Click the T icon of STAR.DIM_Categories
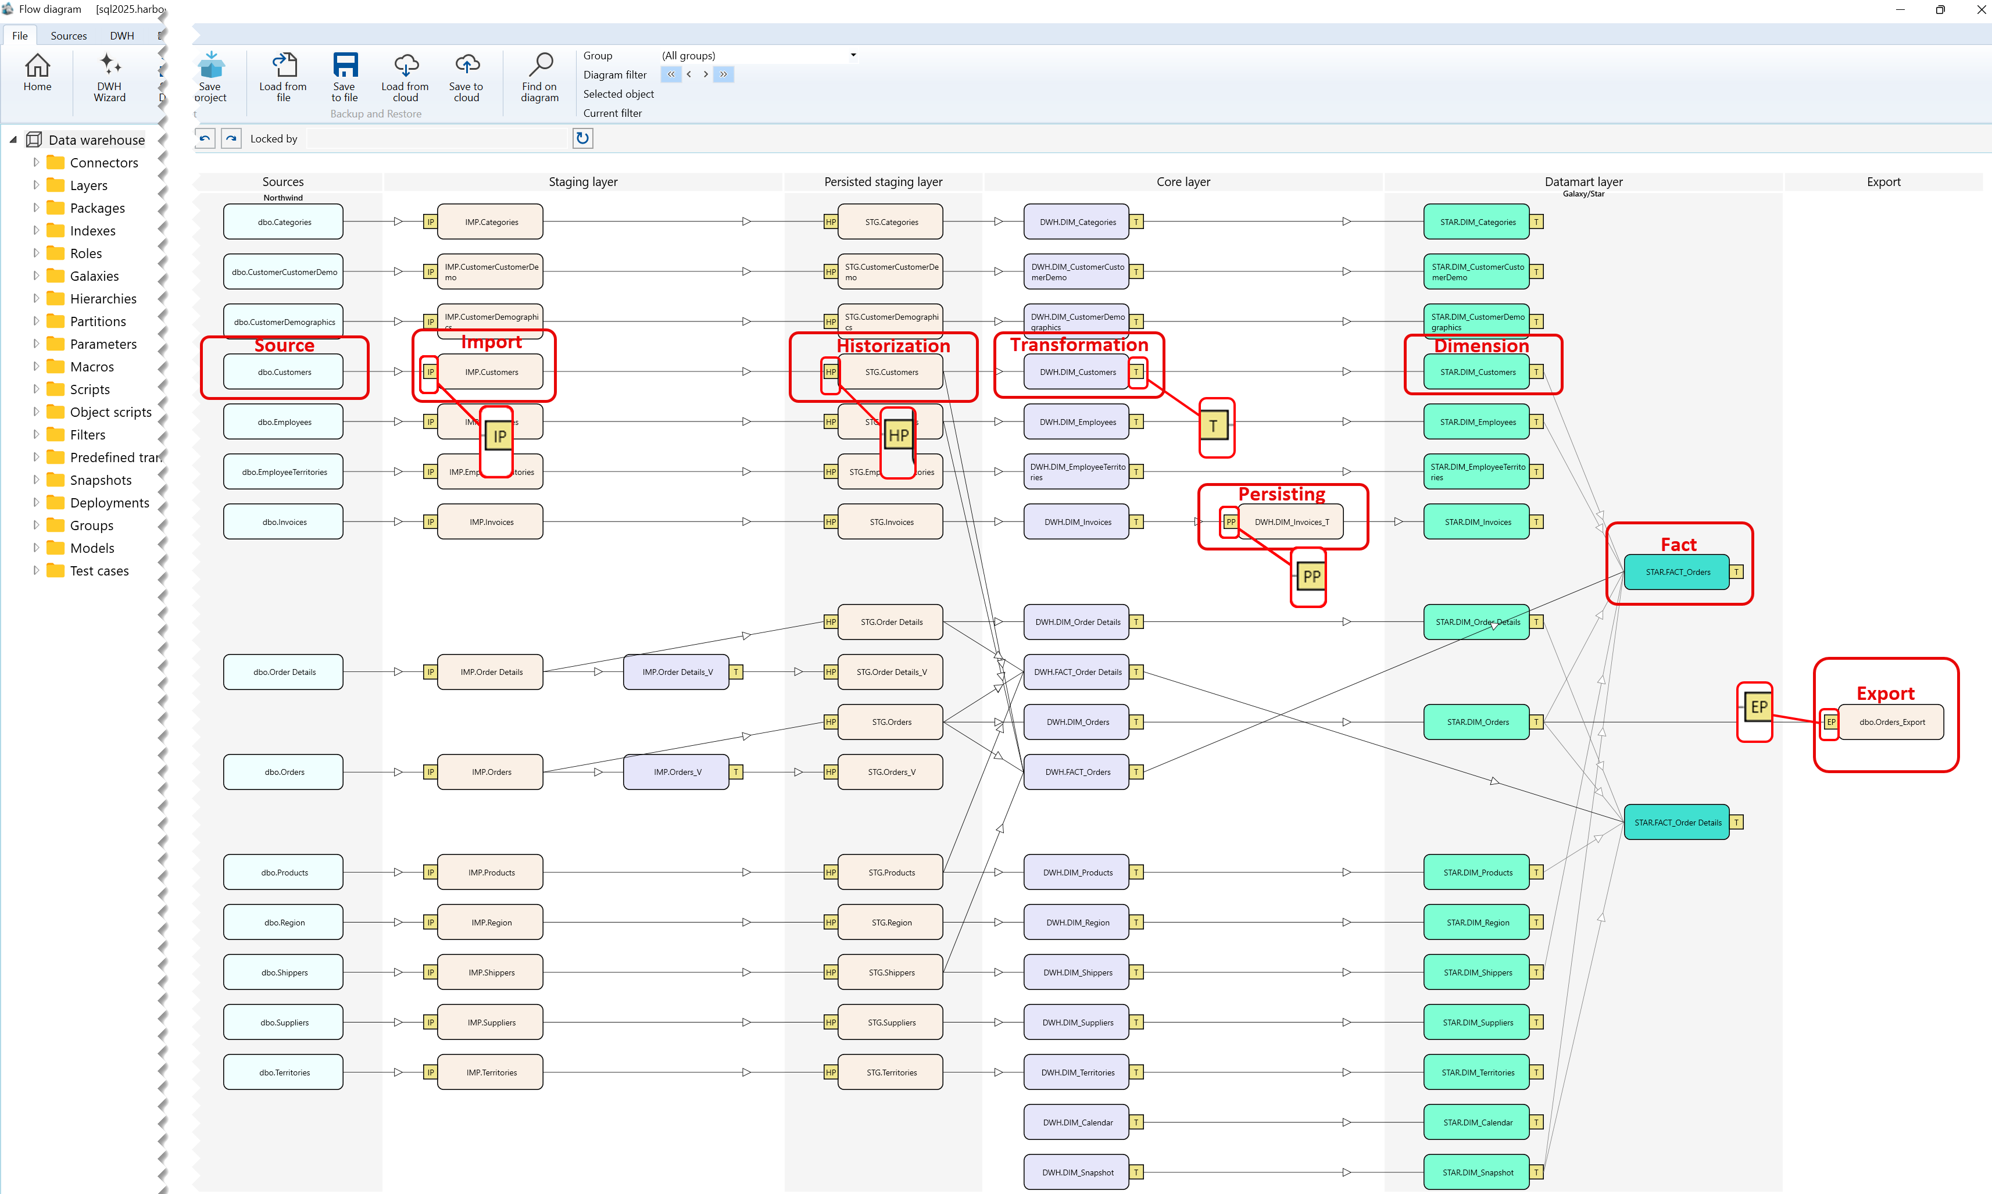 point(1536,222)
